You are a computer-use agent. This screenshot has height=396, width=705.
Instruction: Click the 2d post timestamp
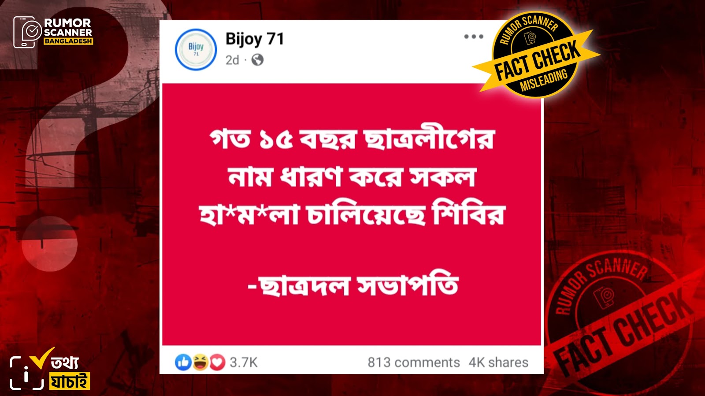[232, 60]
